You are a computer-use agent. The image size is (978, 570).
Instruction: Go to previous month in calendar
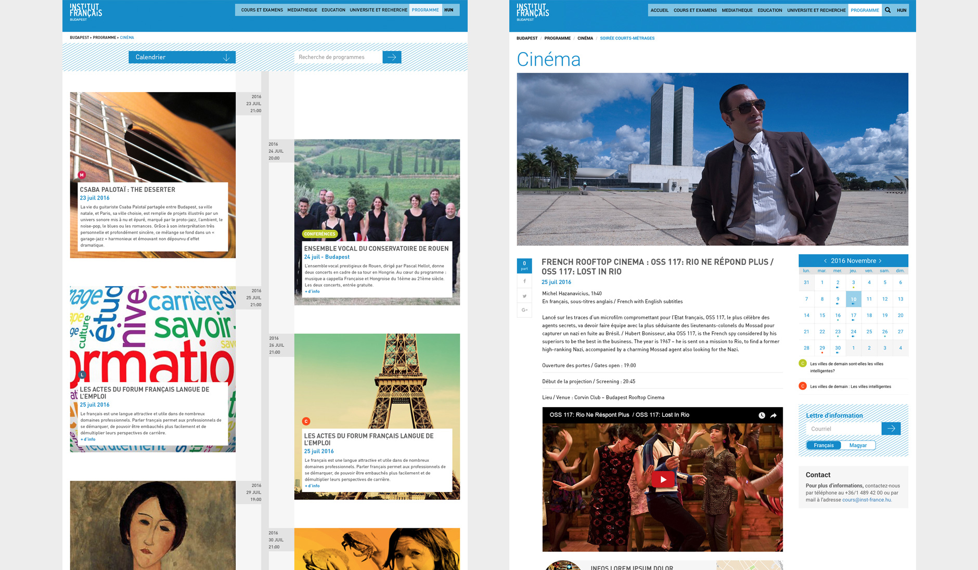click(825, 261)
